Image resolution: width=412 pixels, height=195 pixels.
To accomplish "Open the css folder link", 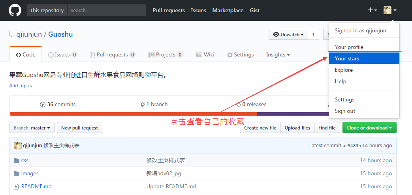I will [x=25, y=160].
